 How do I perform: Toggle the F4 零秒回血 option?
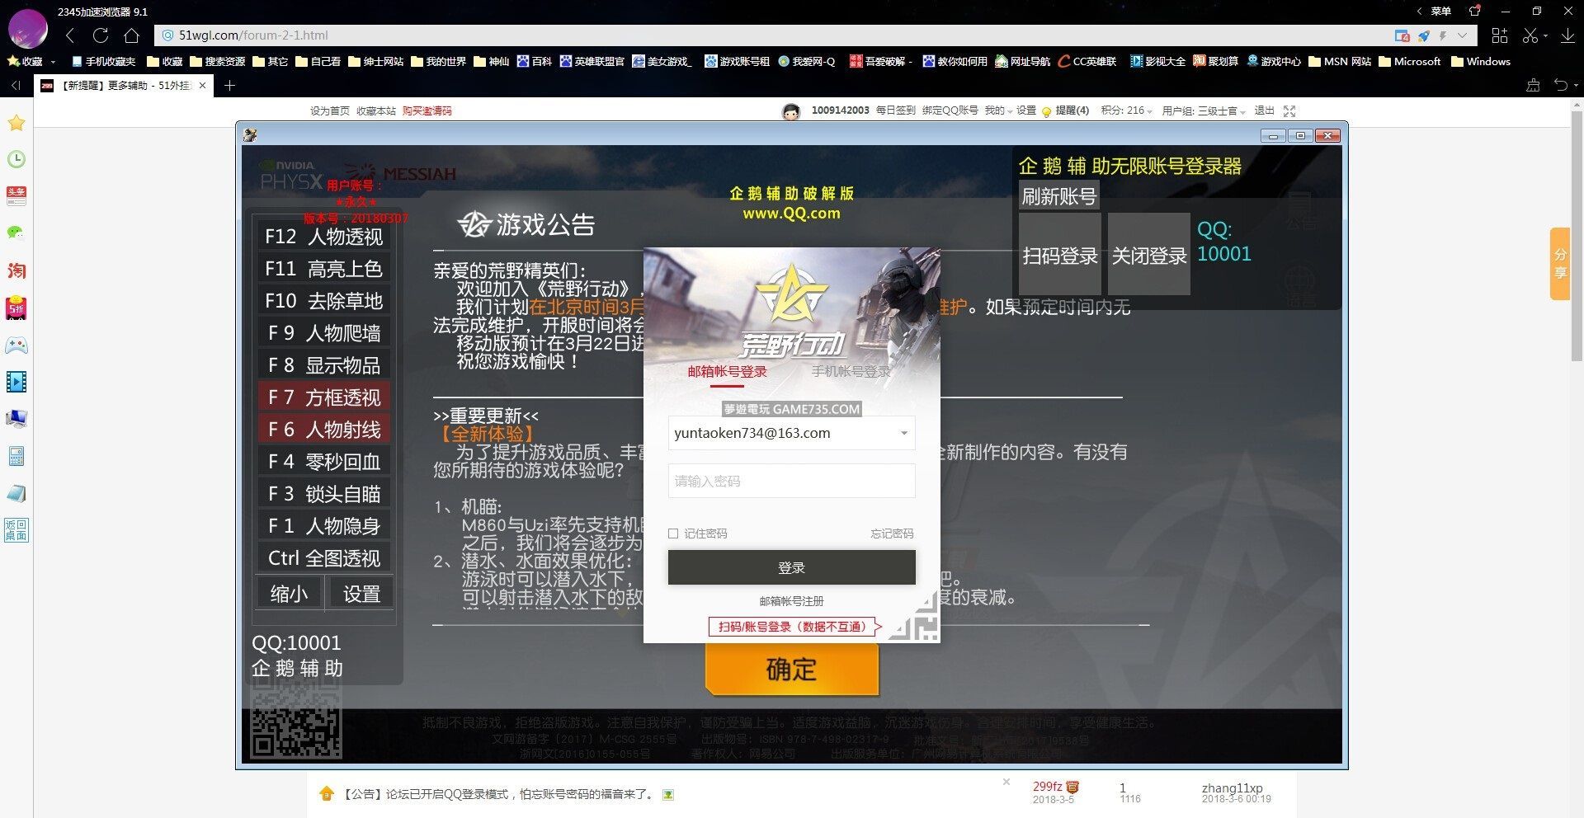tap(324, 462)
